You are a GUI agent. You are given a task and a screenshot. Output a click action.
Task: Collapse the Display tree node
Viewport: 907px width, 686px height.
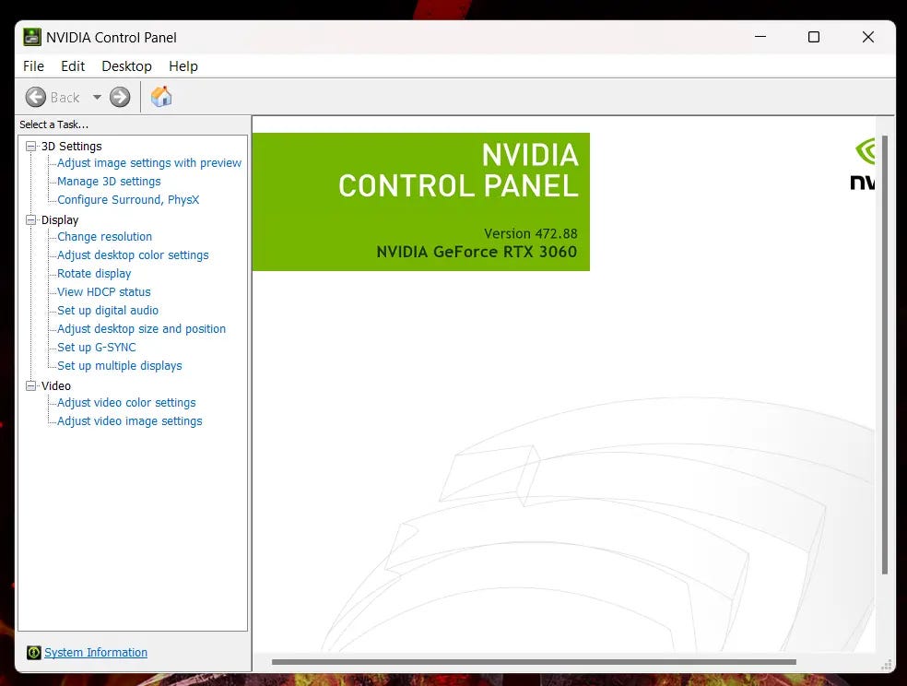coord(30,219)
